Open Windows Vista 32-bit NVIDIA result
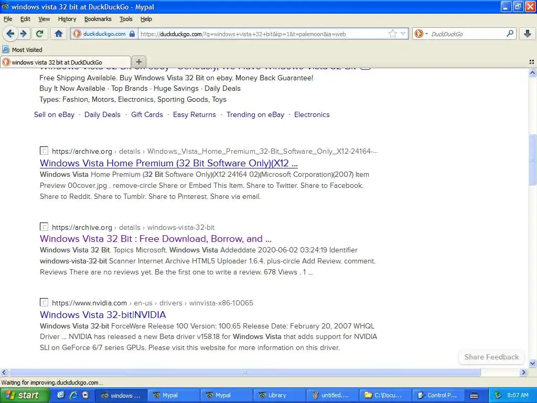This screenshot has width=537, height=403. 103,315
